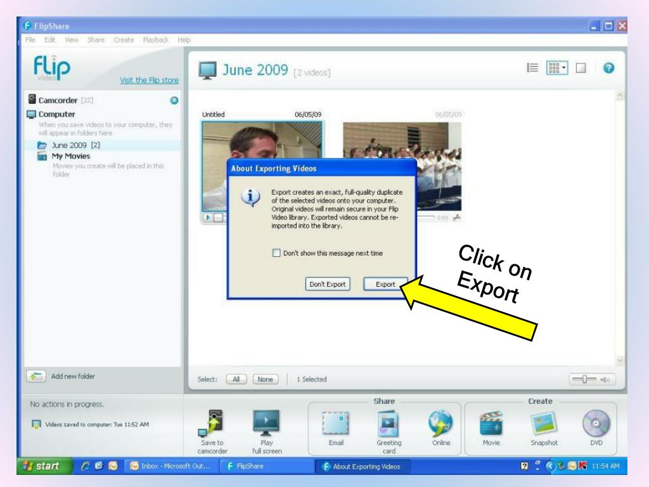649x487 pixels.
Task: Click the third quick launch icon
Action: point(113,466)
